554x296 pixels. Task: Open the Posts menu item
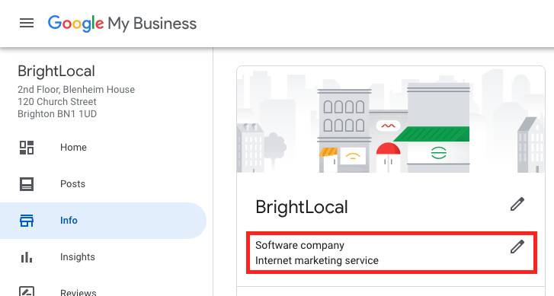[x=73, y=184]
